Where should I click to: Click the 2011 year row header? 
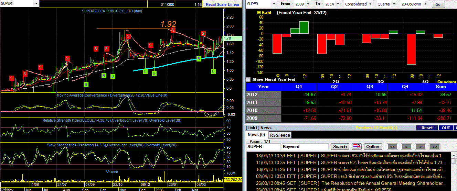pyautogui.click(x=264, y=102)
